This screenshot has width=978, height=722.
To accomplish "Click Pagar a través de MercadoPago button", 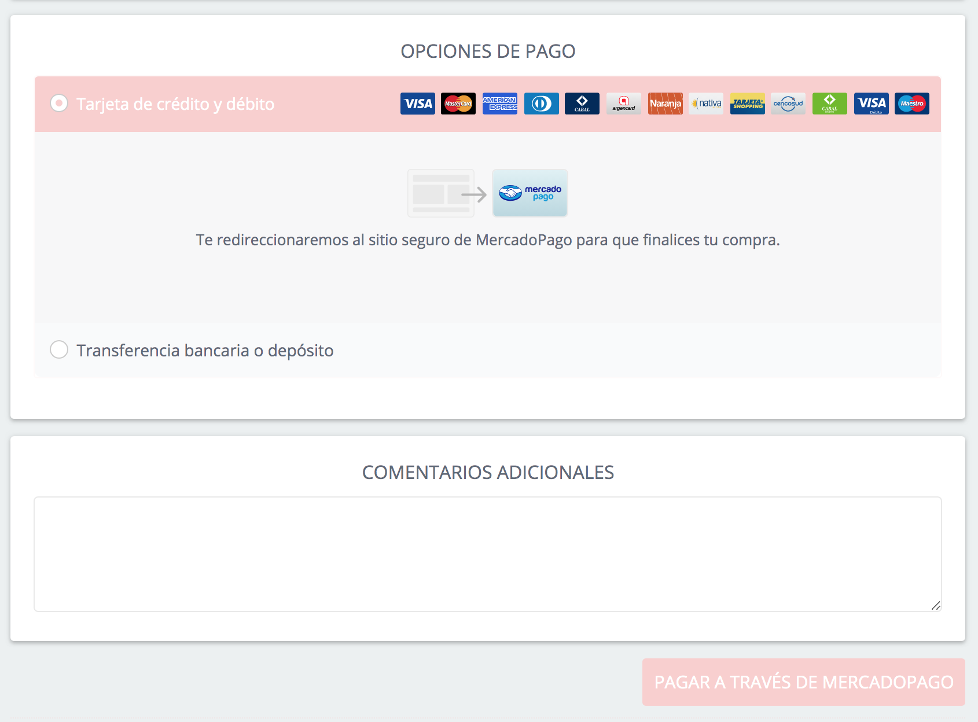I will click(804, 682).
